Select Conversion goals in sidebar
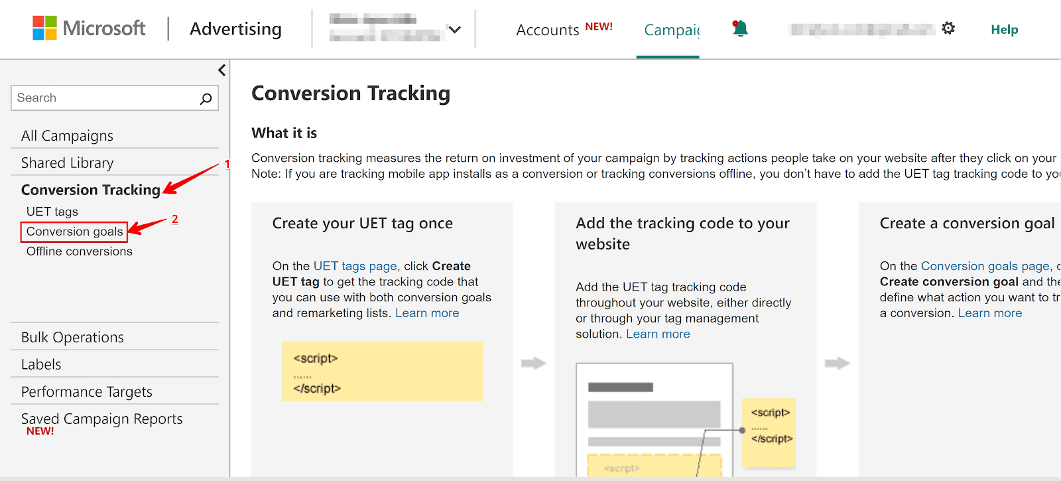This screenshot has height=481, width=1061. point(74,232)
